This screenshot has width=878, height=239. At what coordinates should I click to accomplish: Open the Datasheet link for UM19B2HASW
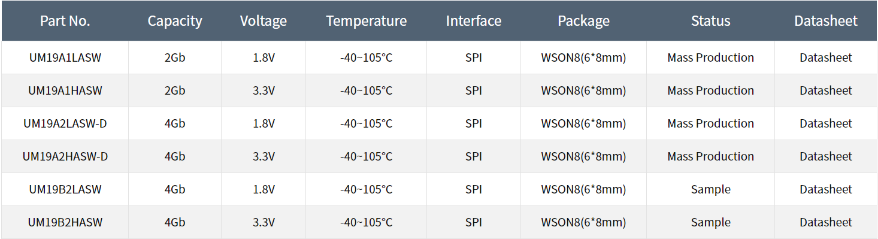tap(825, 222)
